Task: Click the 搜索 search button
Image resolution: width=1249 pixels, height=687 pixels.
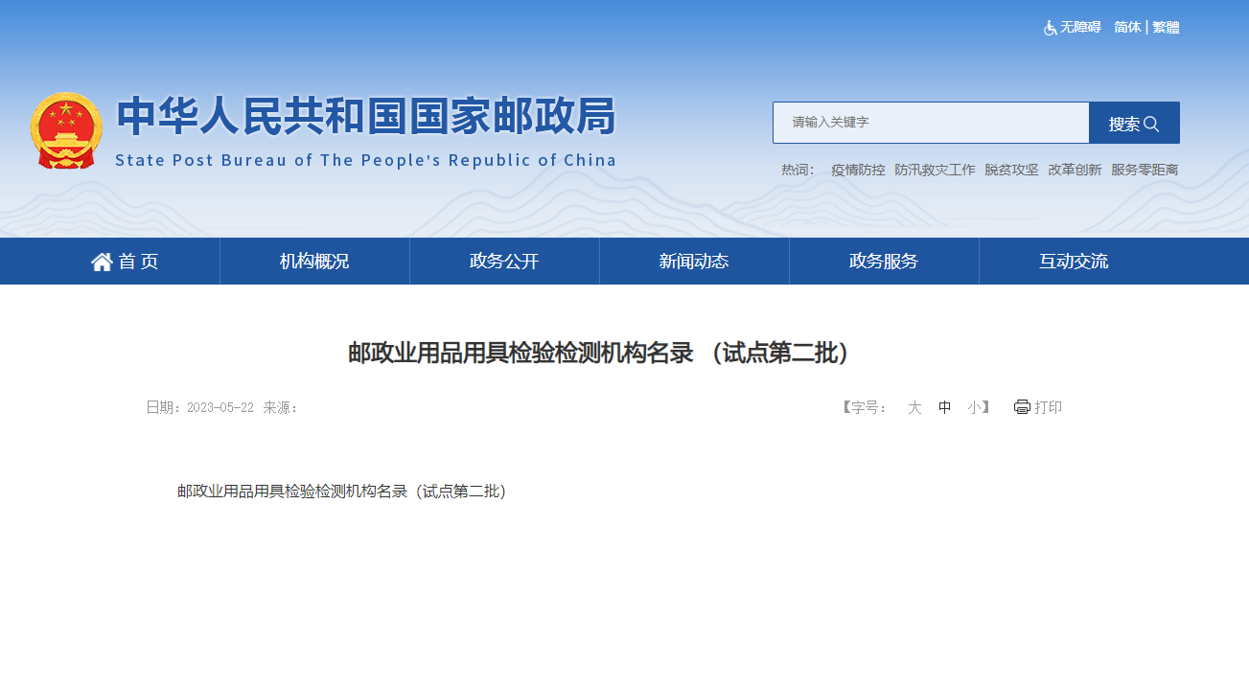Action: point(1134,123)
